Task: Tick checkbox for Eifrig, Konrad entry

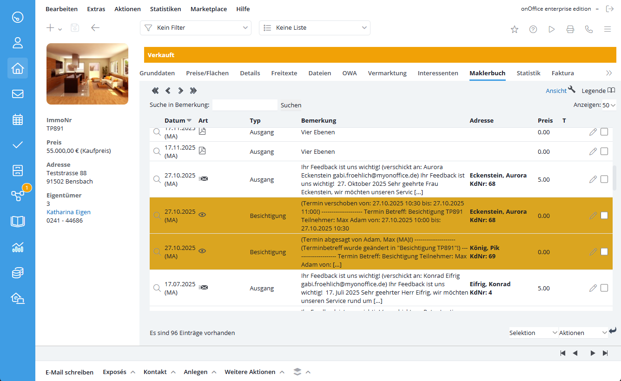Action: [604, 288]
